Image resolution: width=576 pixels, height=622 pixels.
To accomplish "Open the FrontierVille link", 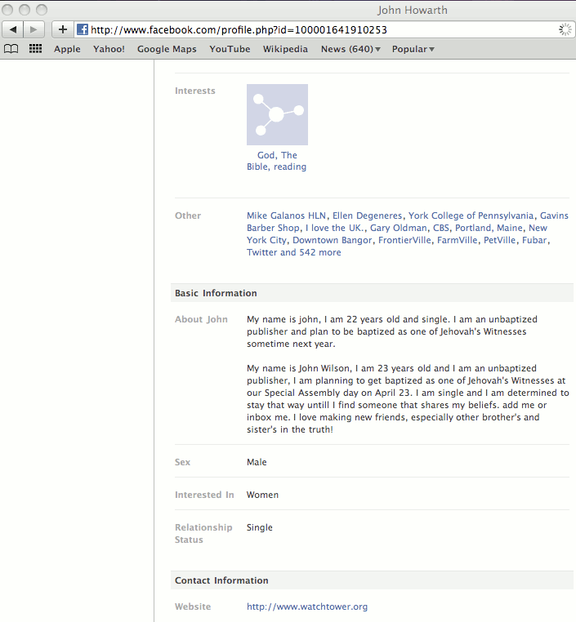I will 404,240.
